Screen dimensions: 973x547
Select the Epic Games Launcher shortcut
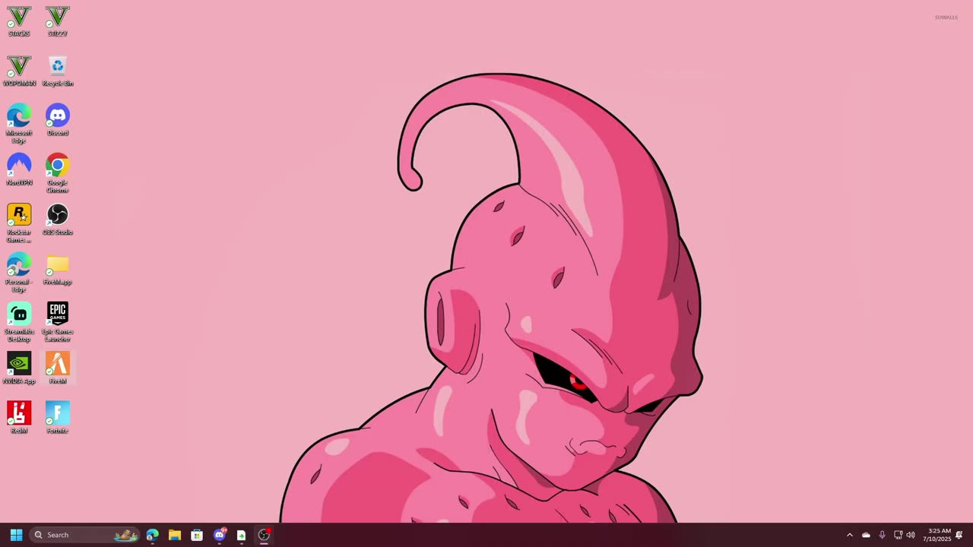(57, 322)
